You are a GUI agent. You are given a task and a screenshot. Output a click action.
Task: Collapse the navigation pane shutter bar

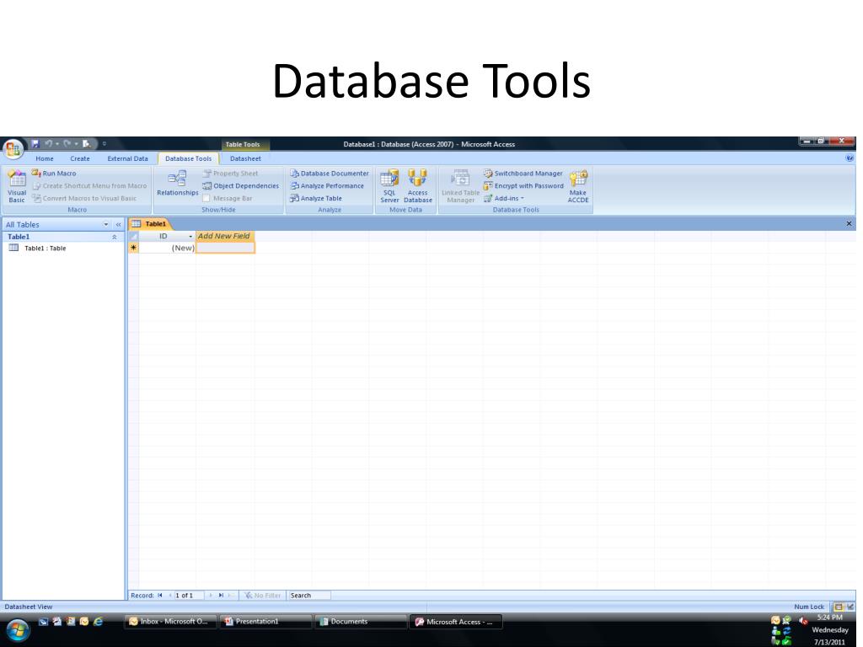click(118, 224)
